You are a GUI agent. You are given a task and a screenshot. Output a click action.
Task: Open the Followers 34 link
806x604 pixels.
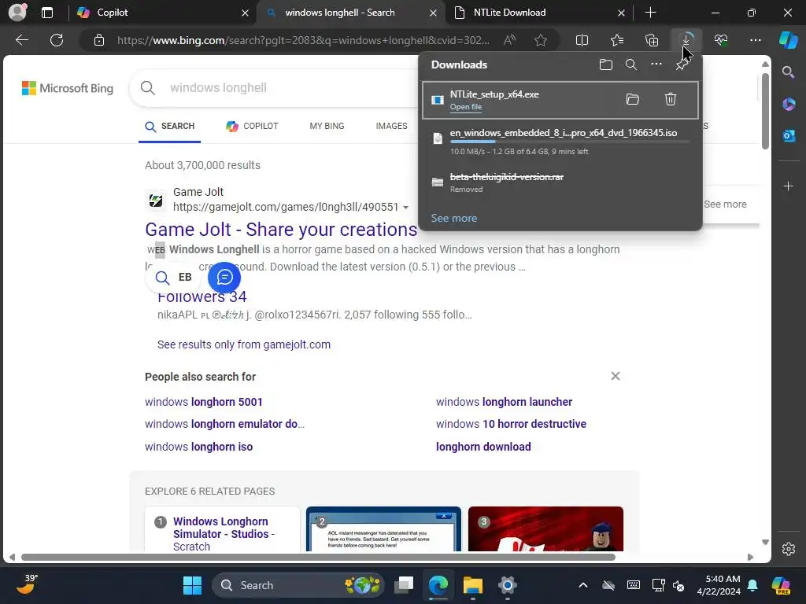pyautogui.click(x=202, y=296)
